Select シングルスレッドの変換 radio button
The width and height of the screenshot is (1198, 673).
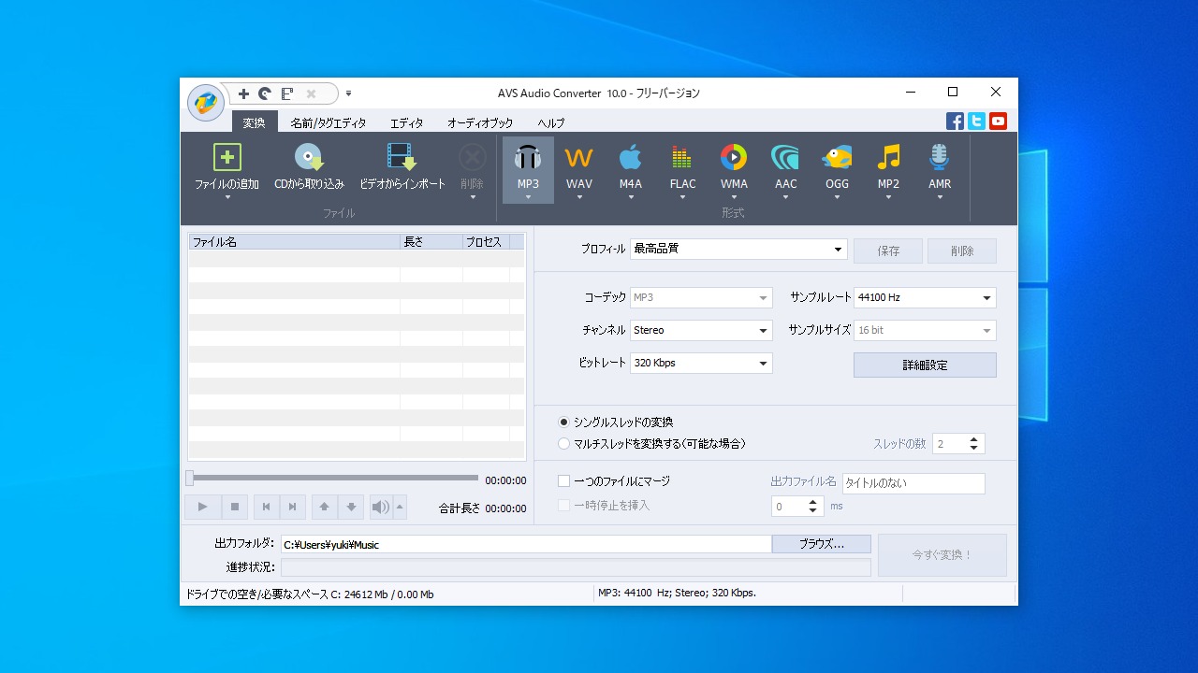click(x=563, y=422)
